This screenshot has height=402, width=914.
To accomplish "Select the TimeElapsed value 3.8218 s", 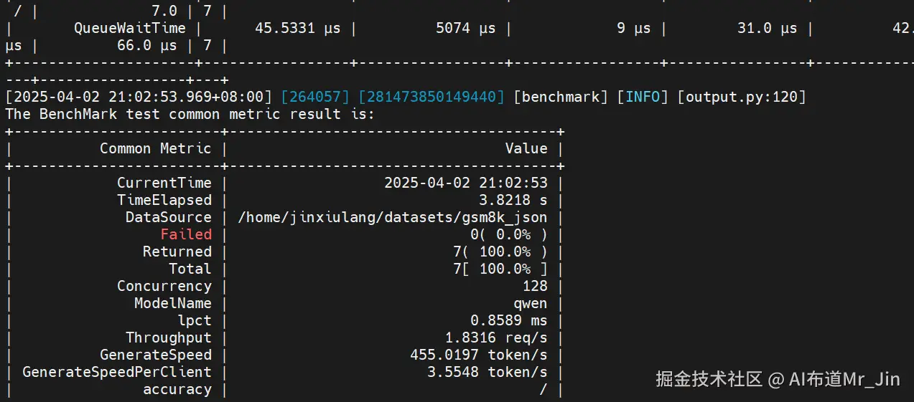I will point(513,200).
